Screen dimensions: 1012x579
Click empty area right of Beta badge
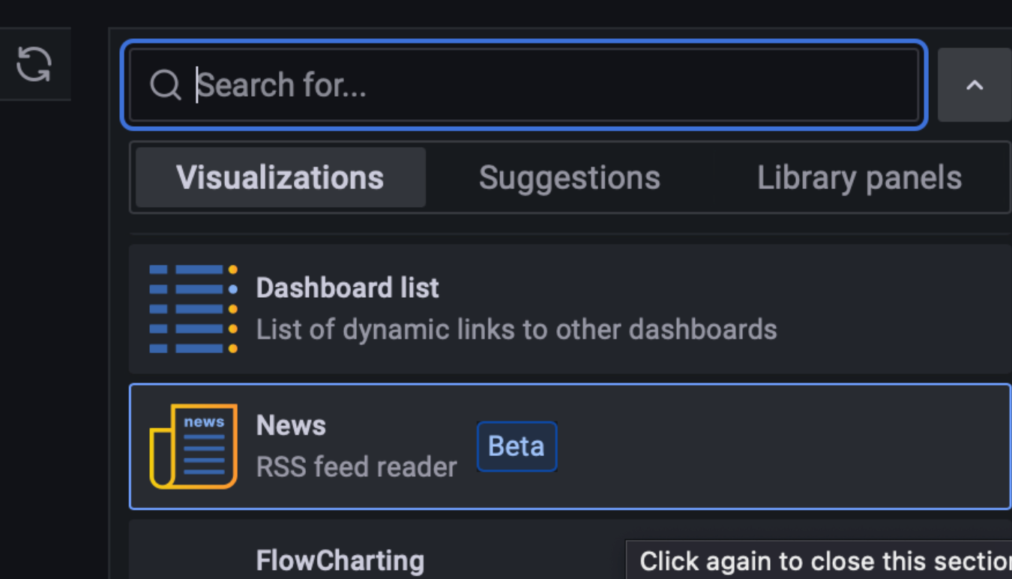point(780,446)
